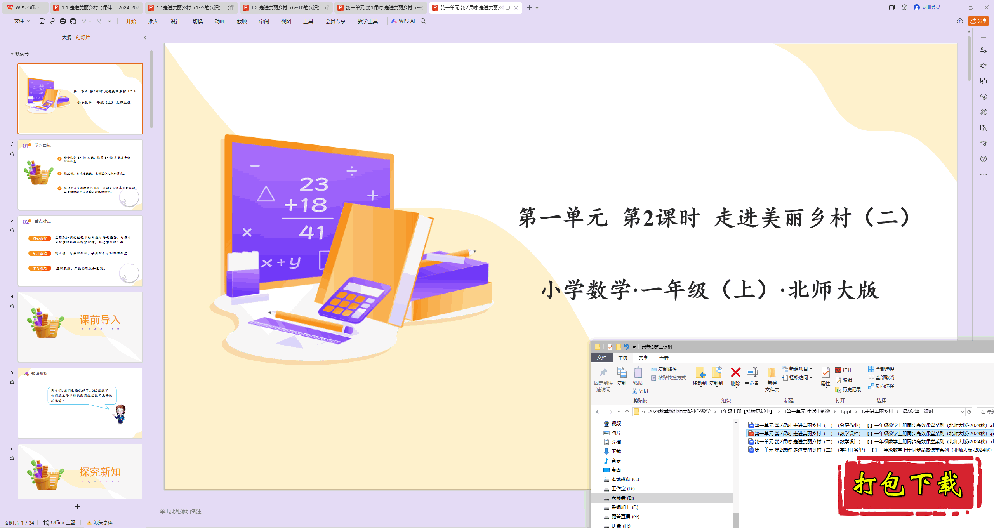Click the Explorer navigation pane scrollbar

735,520
